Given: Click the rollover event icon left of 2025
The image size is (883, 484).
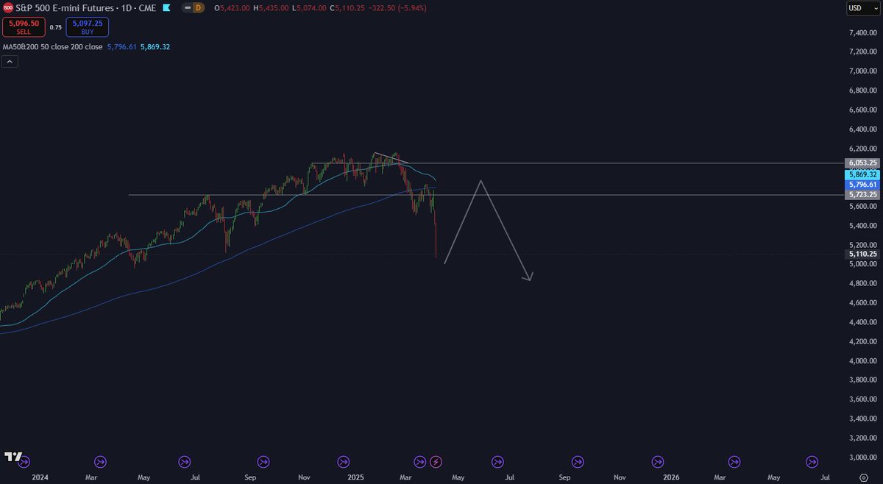Looking at the screenshot, I should (343, 462).
